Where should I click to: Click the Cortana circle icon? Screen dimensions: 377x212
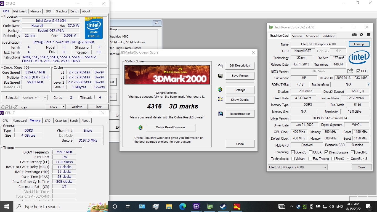click(x=115, y=206)
